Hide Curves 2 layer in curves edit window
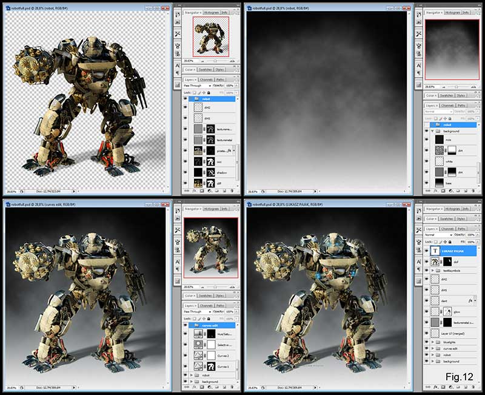 186,355
